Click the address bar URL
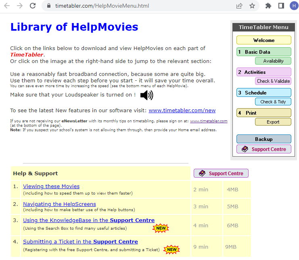Image resolution: width=299 pixels, height=260 pixels. pyautogui.click(x=102, y=6)
